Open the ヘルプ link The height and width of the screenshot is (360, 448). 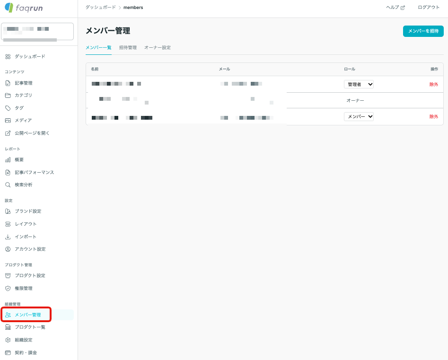[x=395, y=8]
